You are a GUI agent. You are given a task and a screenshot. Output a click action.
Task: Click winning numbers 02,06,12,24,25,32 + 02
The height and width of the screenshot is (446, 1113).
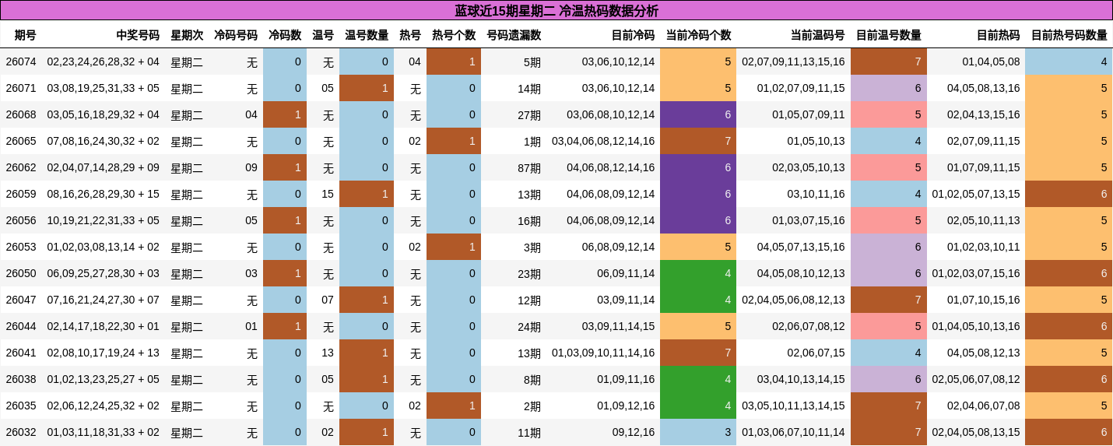[x=104, y=406]
